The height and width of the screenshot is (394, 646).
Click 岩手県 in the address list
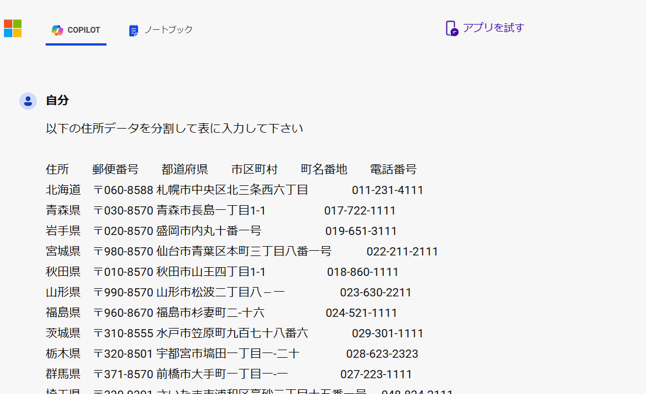(x=63, y=230)
